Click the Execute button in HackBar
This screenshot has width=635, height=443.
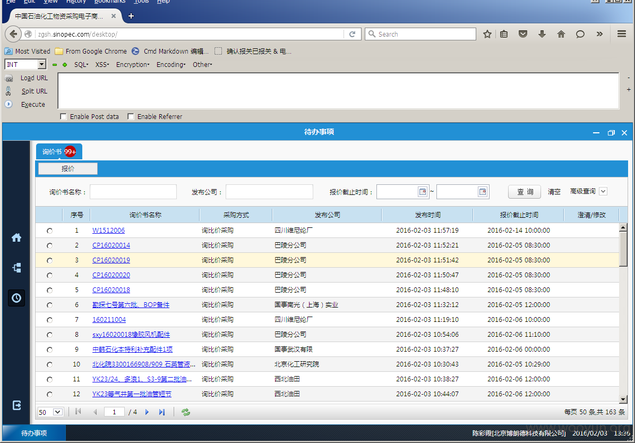pos(33,104)
